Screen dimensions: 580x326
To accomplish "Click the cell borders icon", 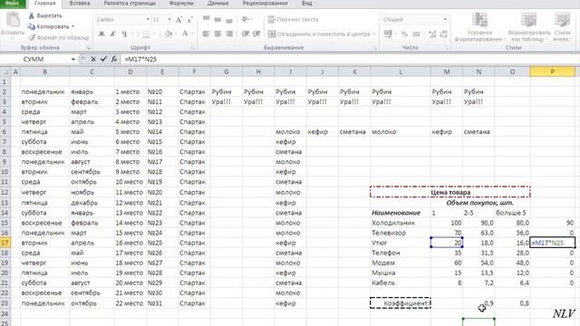I will [x=147, y=34].
